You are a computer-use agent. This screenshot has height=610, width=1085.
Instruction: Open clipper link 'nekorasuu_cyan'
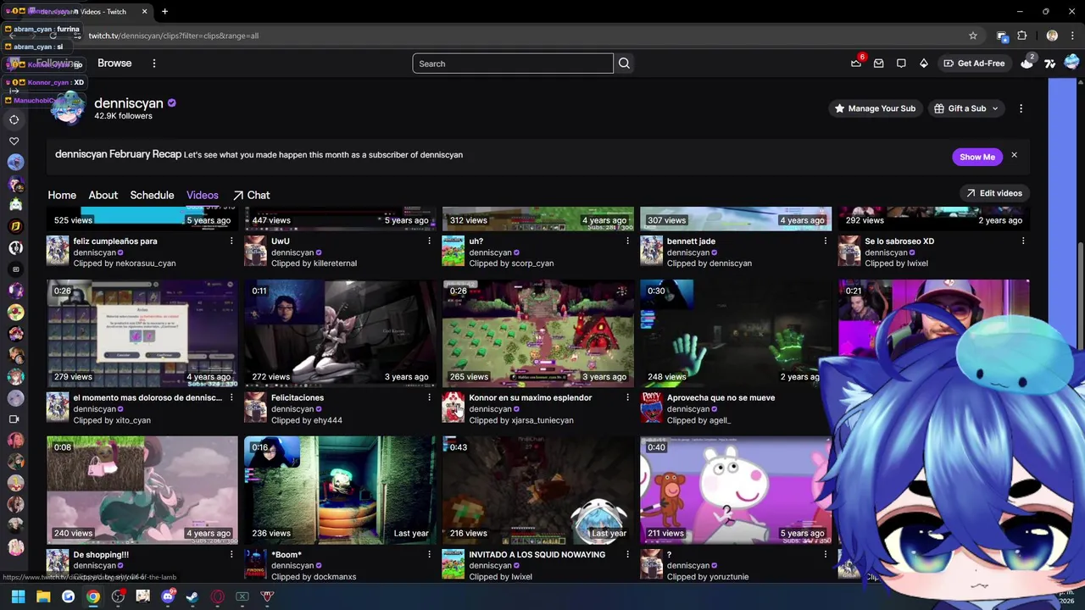click(146, 263)
